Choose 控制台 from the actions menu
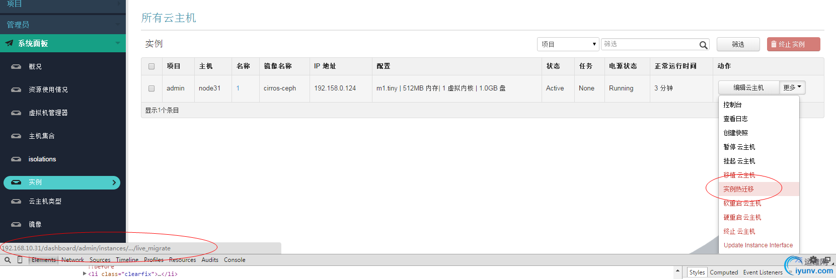This screenshot has height=279, width=836. click(x=759, y=105)
